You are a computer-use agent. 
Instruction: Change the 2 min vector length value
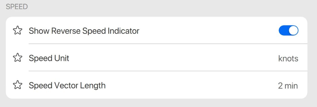(288, 86)
